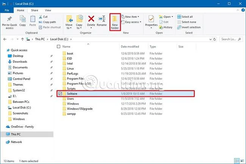Click the red Delete icon

(x=91, y=19)
